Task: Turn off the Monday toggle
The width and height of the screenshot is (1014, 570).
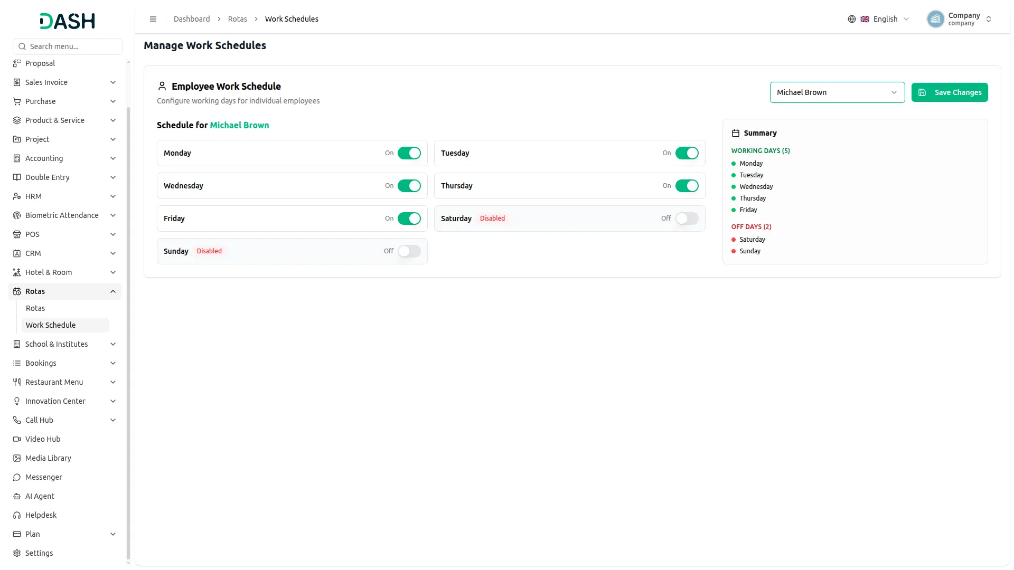Action: tap(409, 153)
